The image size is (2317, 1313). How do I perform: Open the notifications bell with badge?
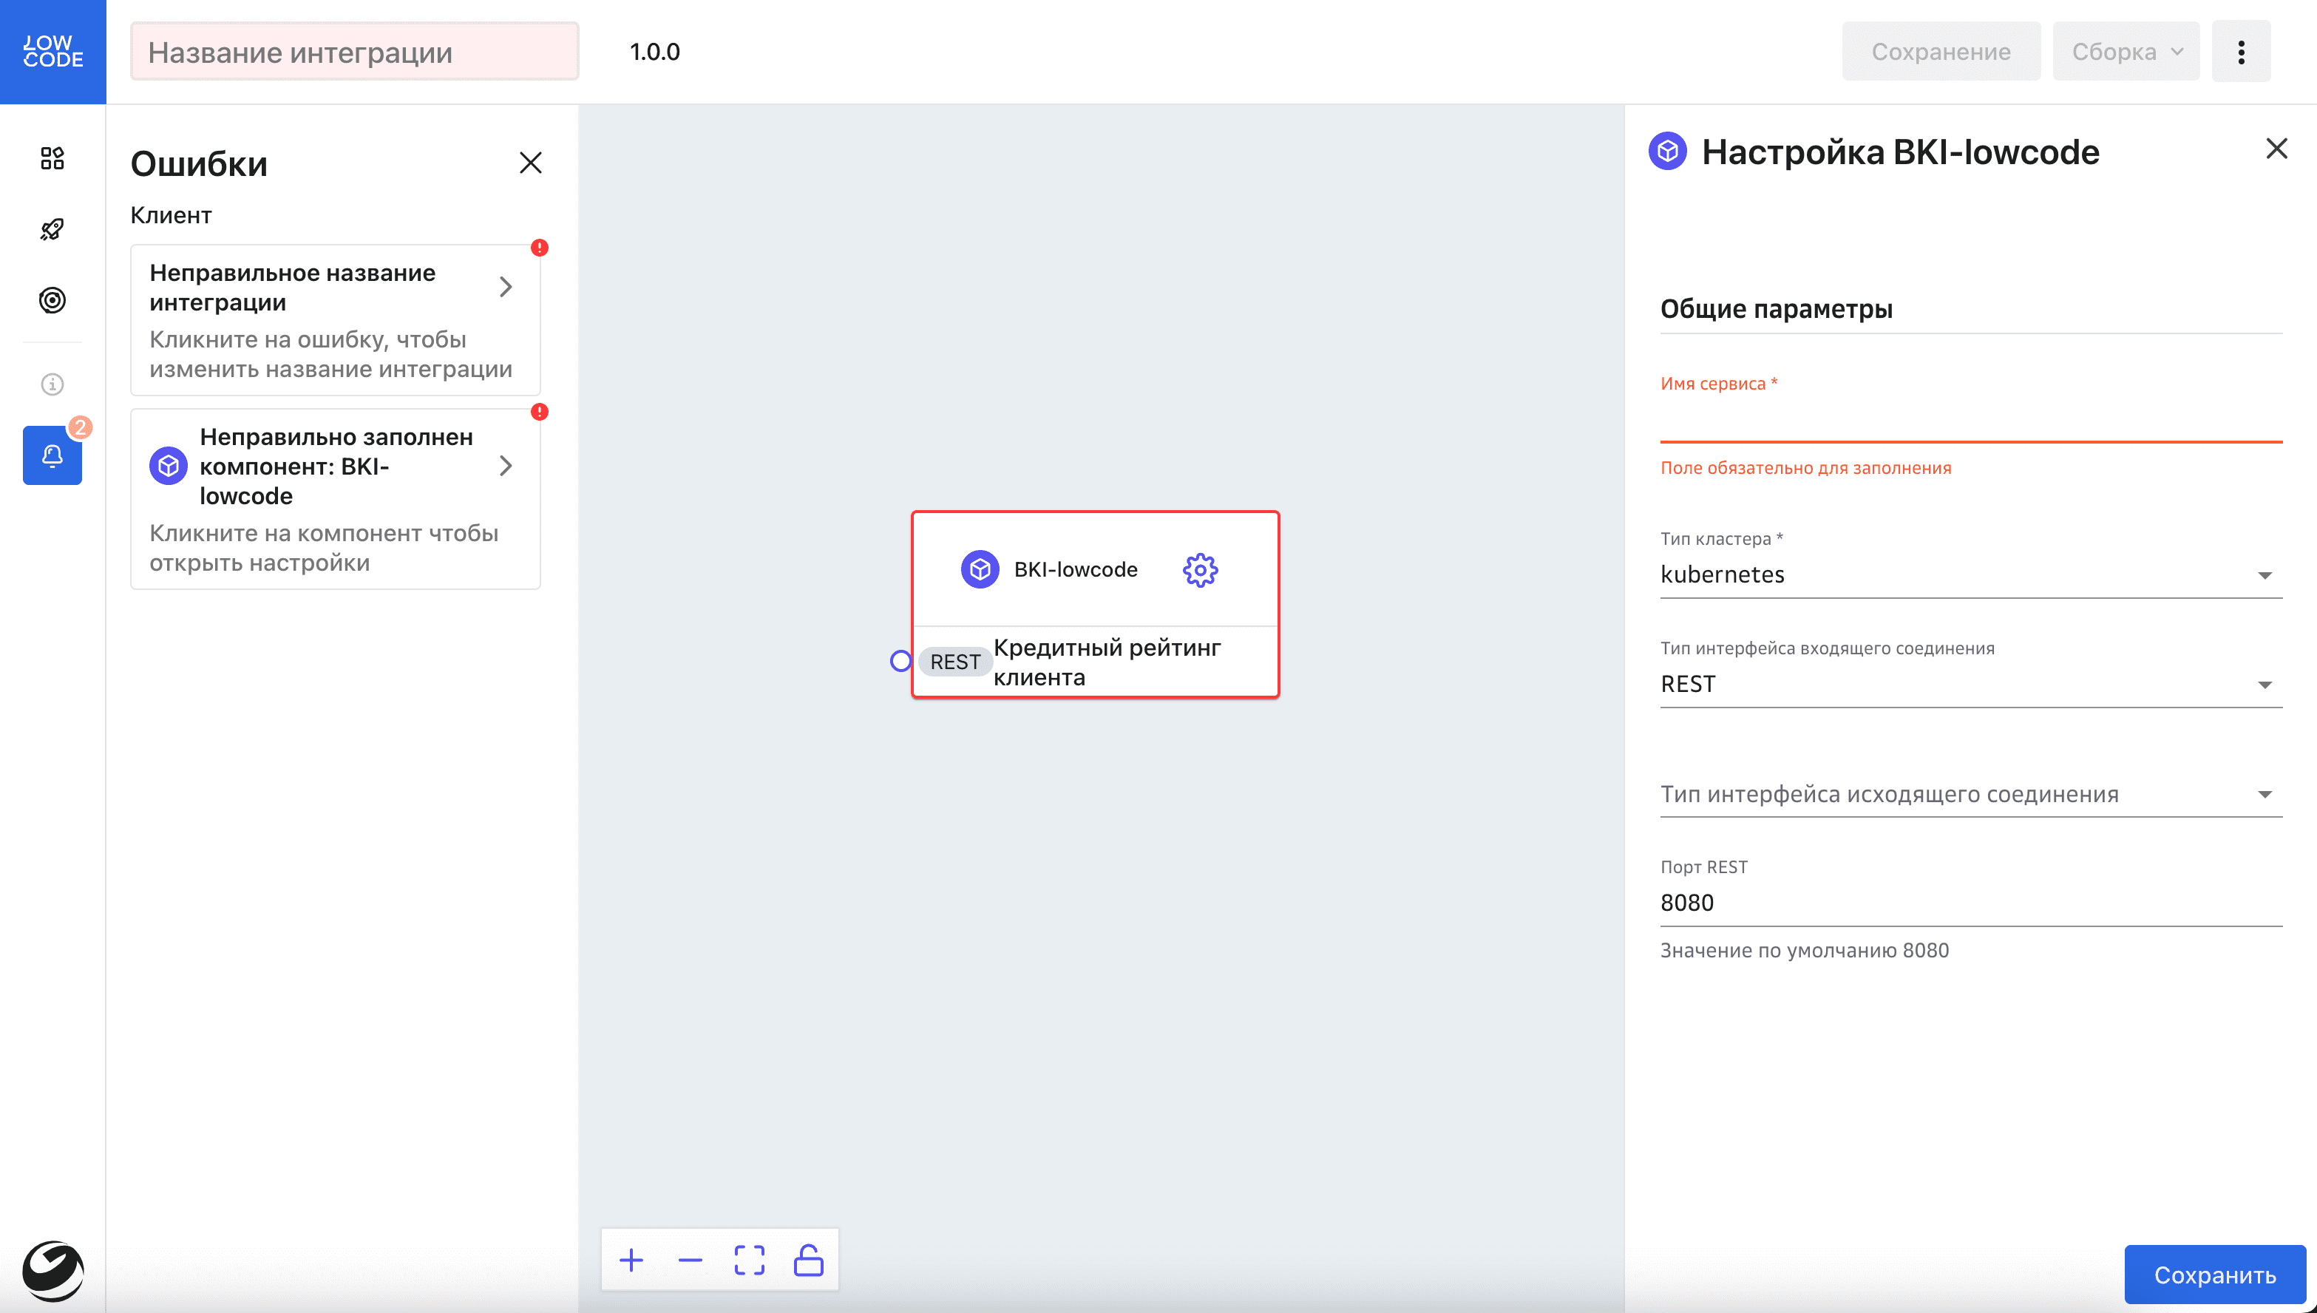coord(52,455)
